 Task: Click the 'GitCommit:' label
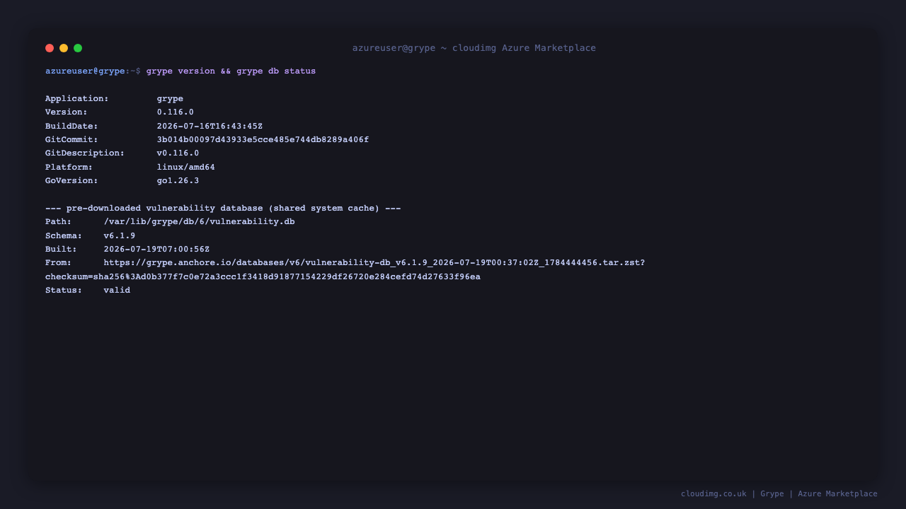[x=71, y=140]
